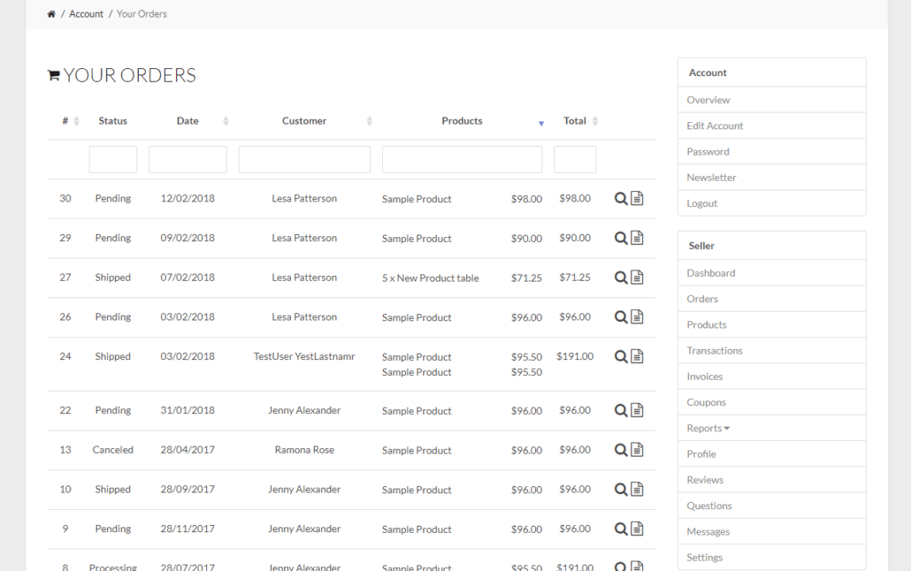Click the Customer filter input field

tap(304, 160)
